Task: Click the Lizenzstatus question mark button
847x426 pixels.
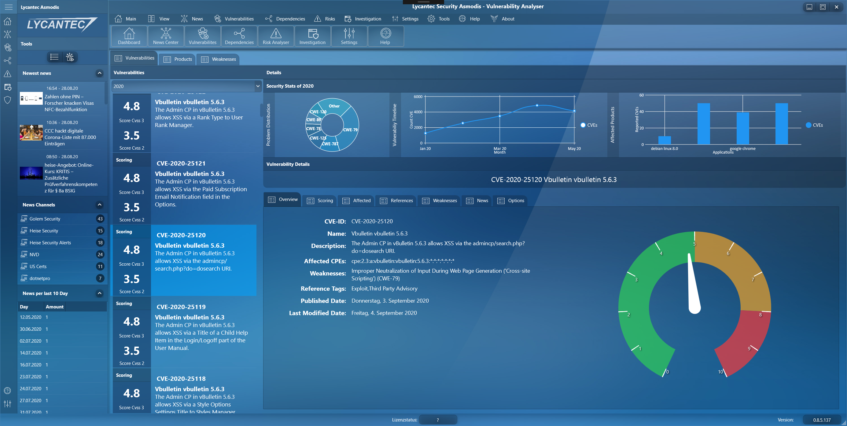Action: point(438,420)
